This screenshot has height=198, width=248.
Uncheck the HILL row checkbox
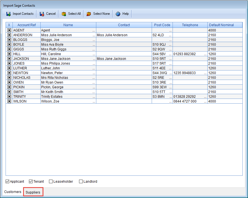(x=9, y=54)
